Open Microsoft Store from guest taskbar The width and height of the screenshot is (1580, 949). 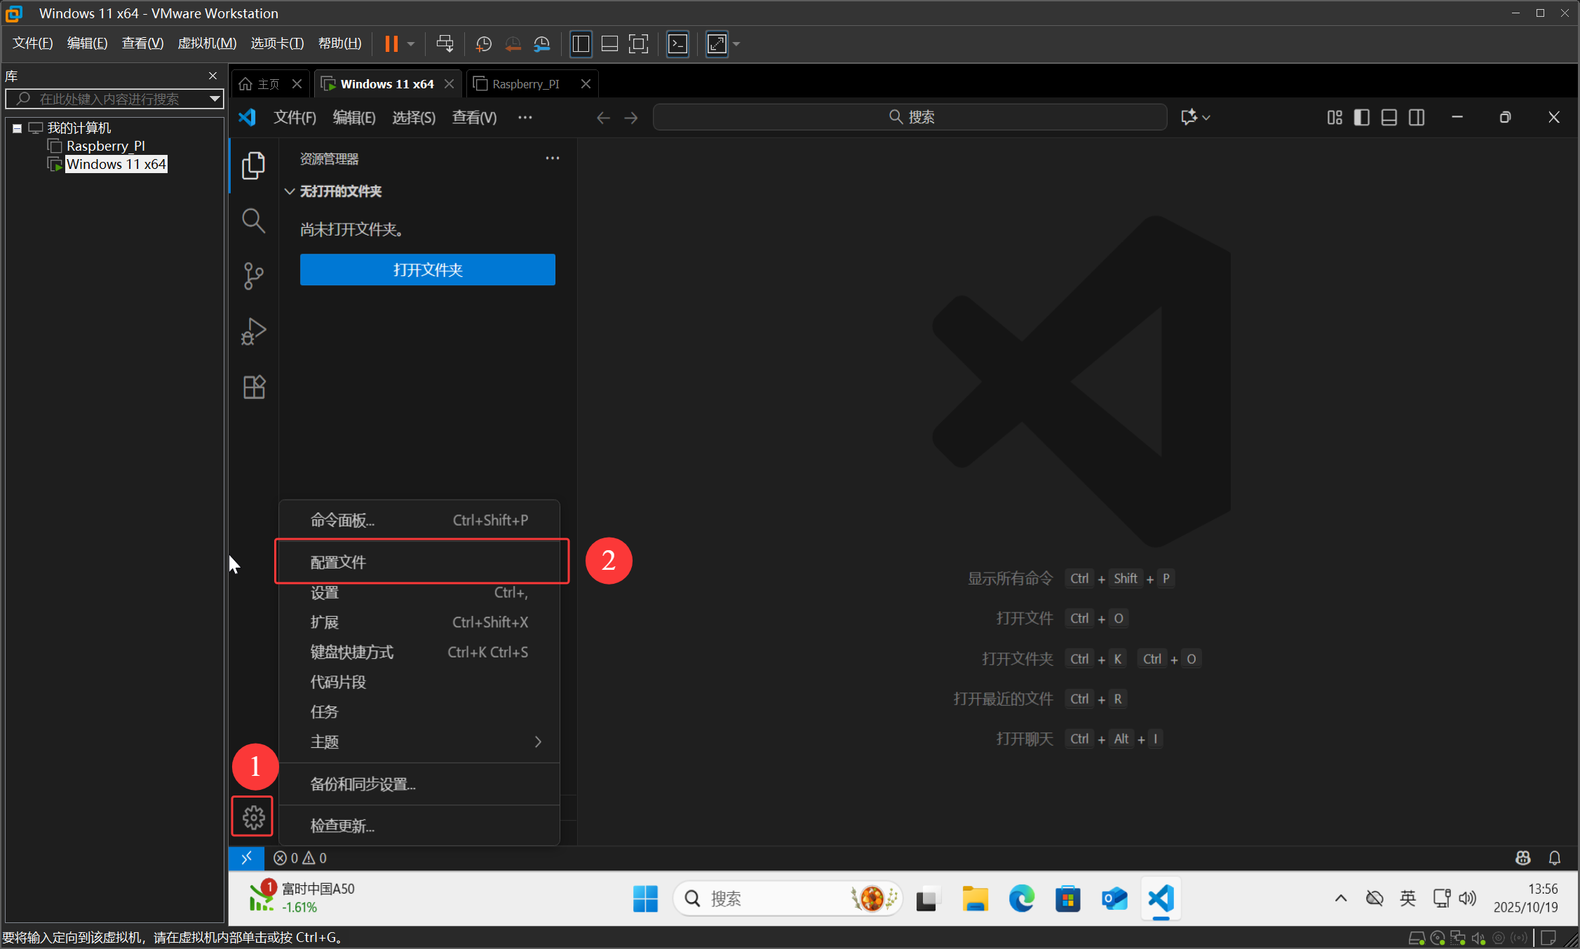(x=1067, y=899)
